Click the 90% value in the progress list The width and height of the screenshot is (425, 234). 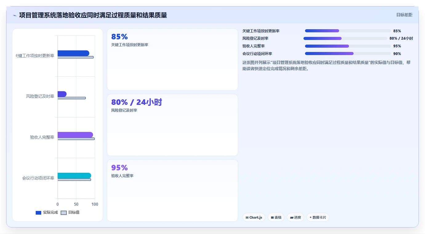[x=397, y=54]
